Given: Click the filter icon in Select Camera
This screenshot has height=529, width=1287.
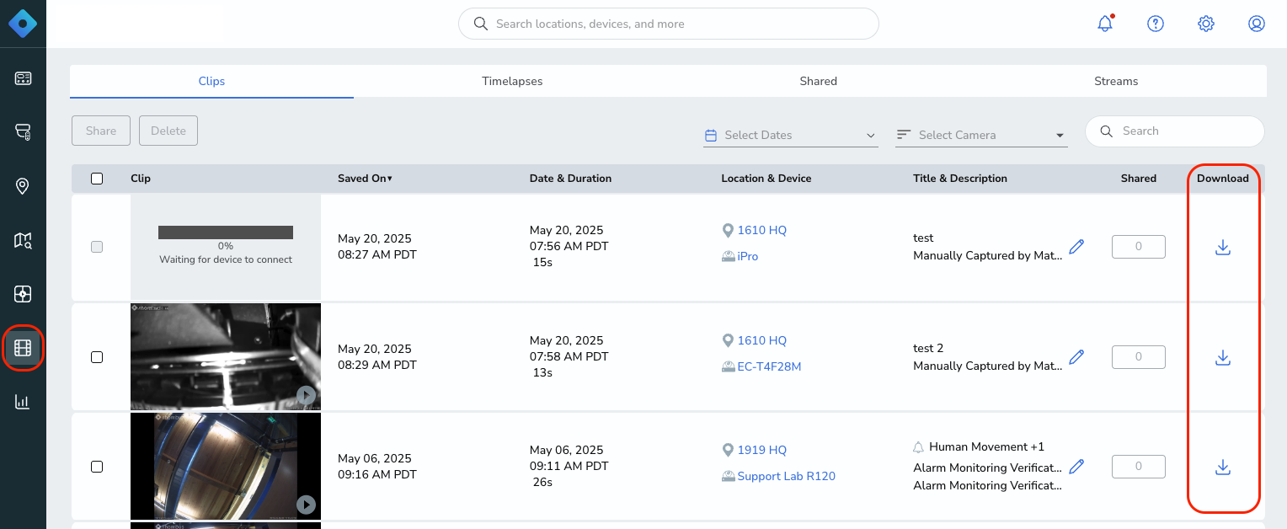Looking at the screenshot, I should (904, 135).
